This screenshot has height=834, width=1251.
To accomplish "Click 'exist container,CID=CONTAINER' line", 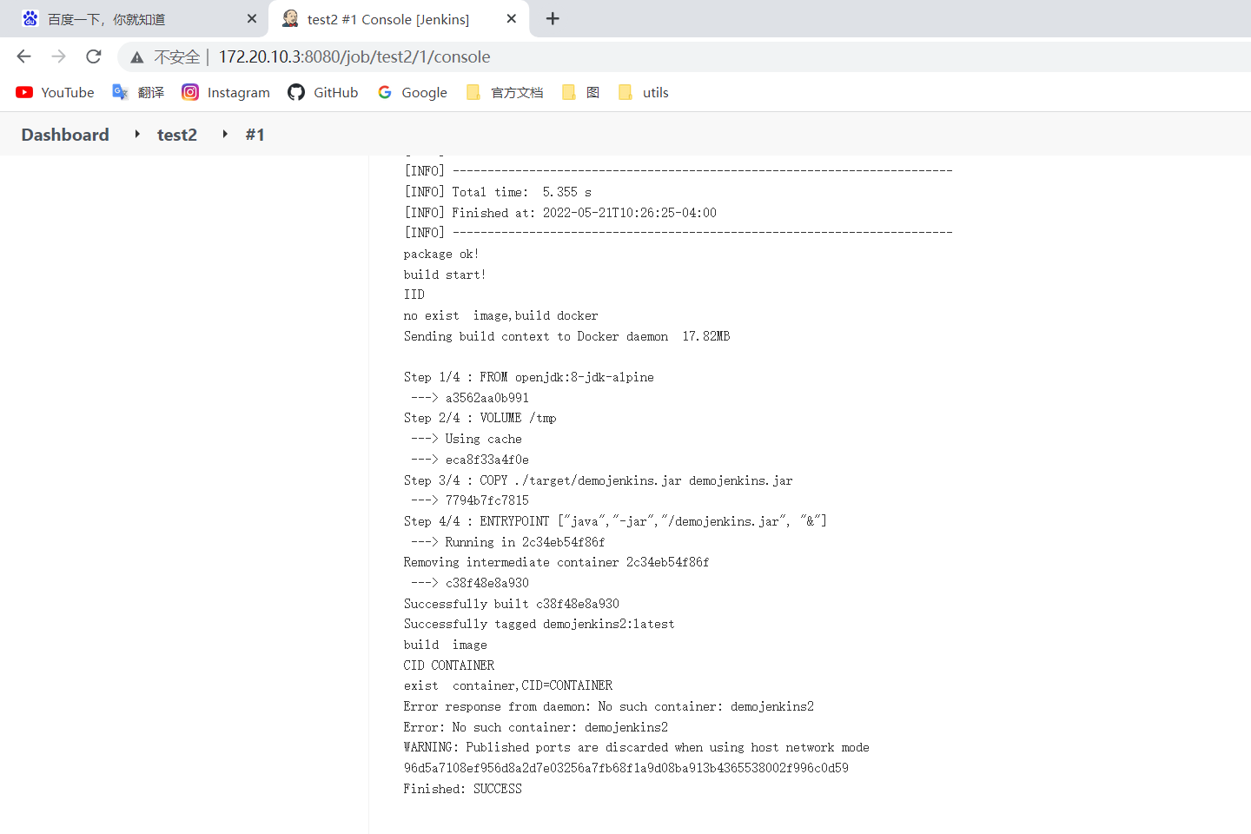I will point(507,685).
